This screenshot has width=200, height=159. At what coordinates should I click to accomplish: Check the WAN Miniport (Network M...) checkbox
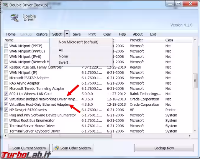(6, 62)
